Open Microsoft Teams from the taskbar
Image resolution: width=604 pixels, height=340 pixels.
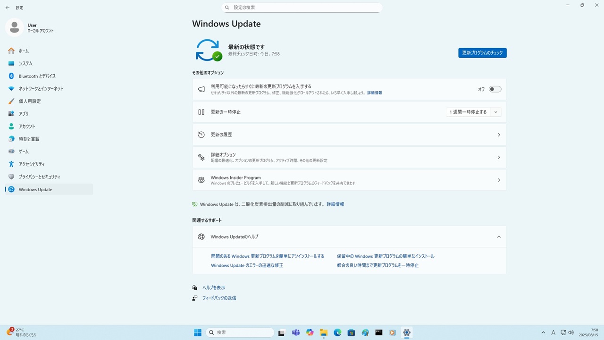pyautogui.click(x=296, y=332)
